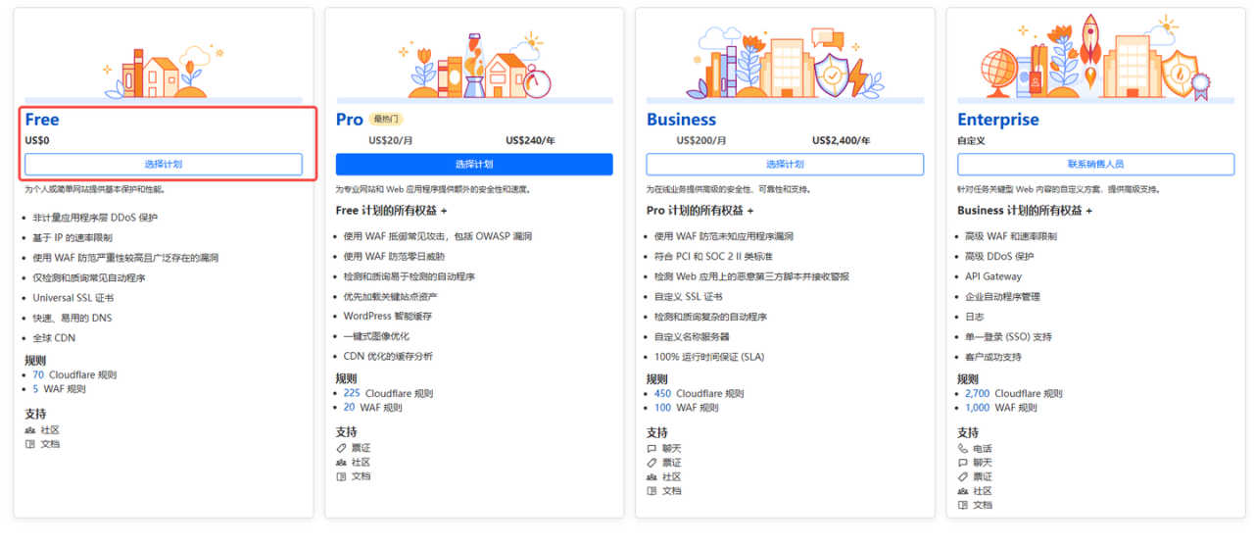Screen dimensions: 1254x547
Task: Expand the plus next to Pro 计划的所有权益
Action: tap(750, 210)
